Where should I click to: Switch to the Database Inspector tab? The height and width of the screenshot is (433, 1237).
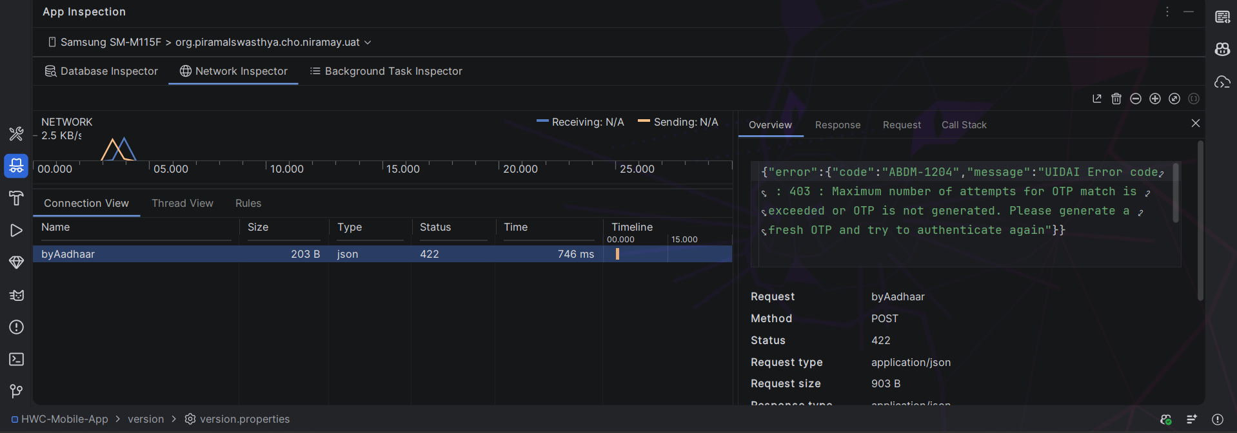coord(101,71)
